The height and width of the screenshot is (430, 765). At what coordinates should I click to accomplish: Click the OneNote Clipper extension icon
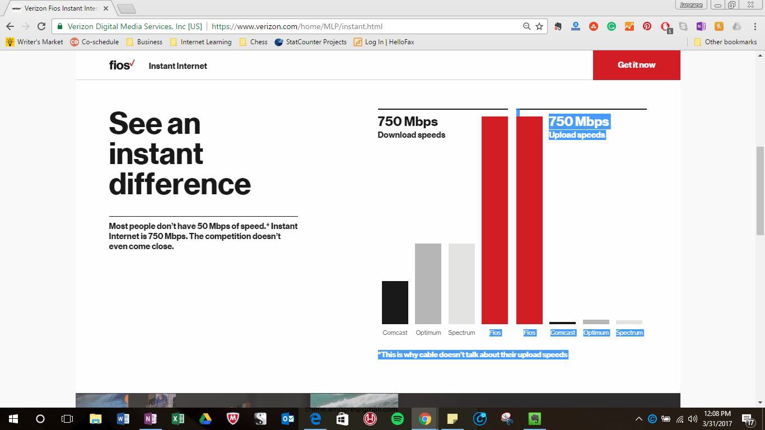(x=701, y=26)
